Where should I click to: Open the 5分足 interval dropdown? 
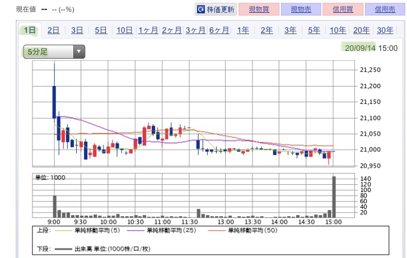coord(54,51)
